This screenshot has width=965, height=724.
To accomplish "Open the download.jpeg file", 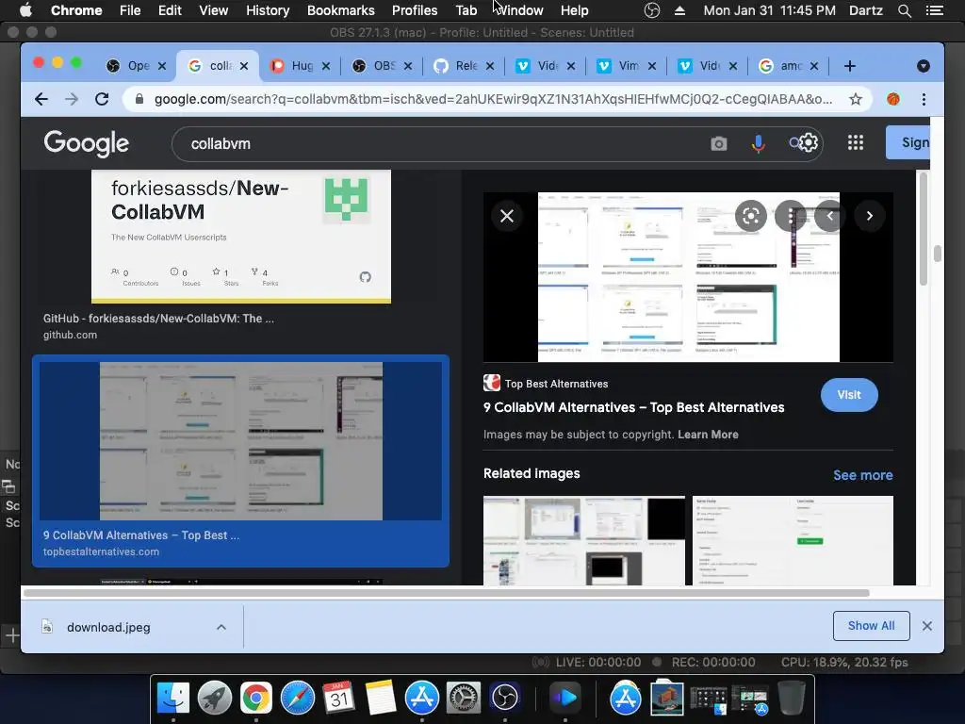I will [x=108, y=627].
